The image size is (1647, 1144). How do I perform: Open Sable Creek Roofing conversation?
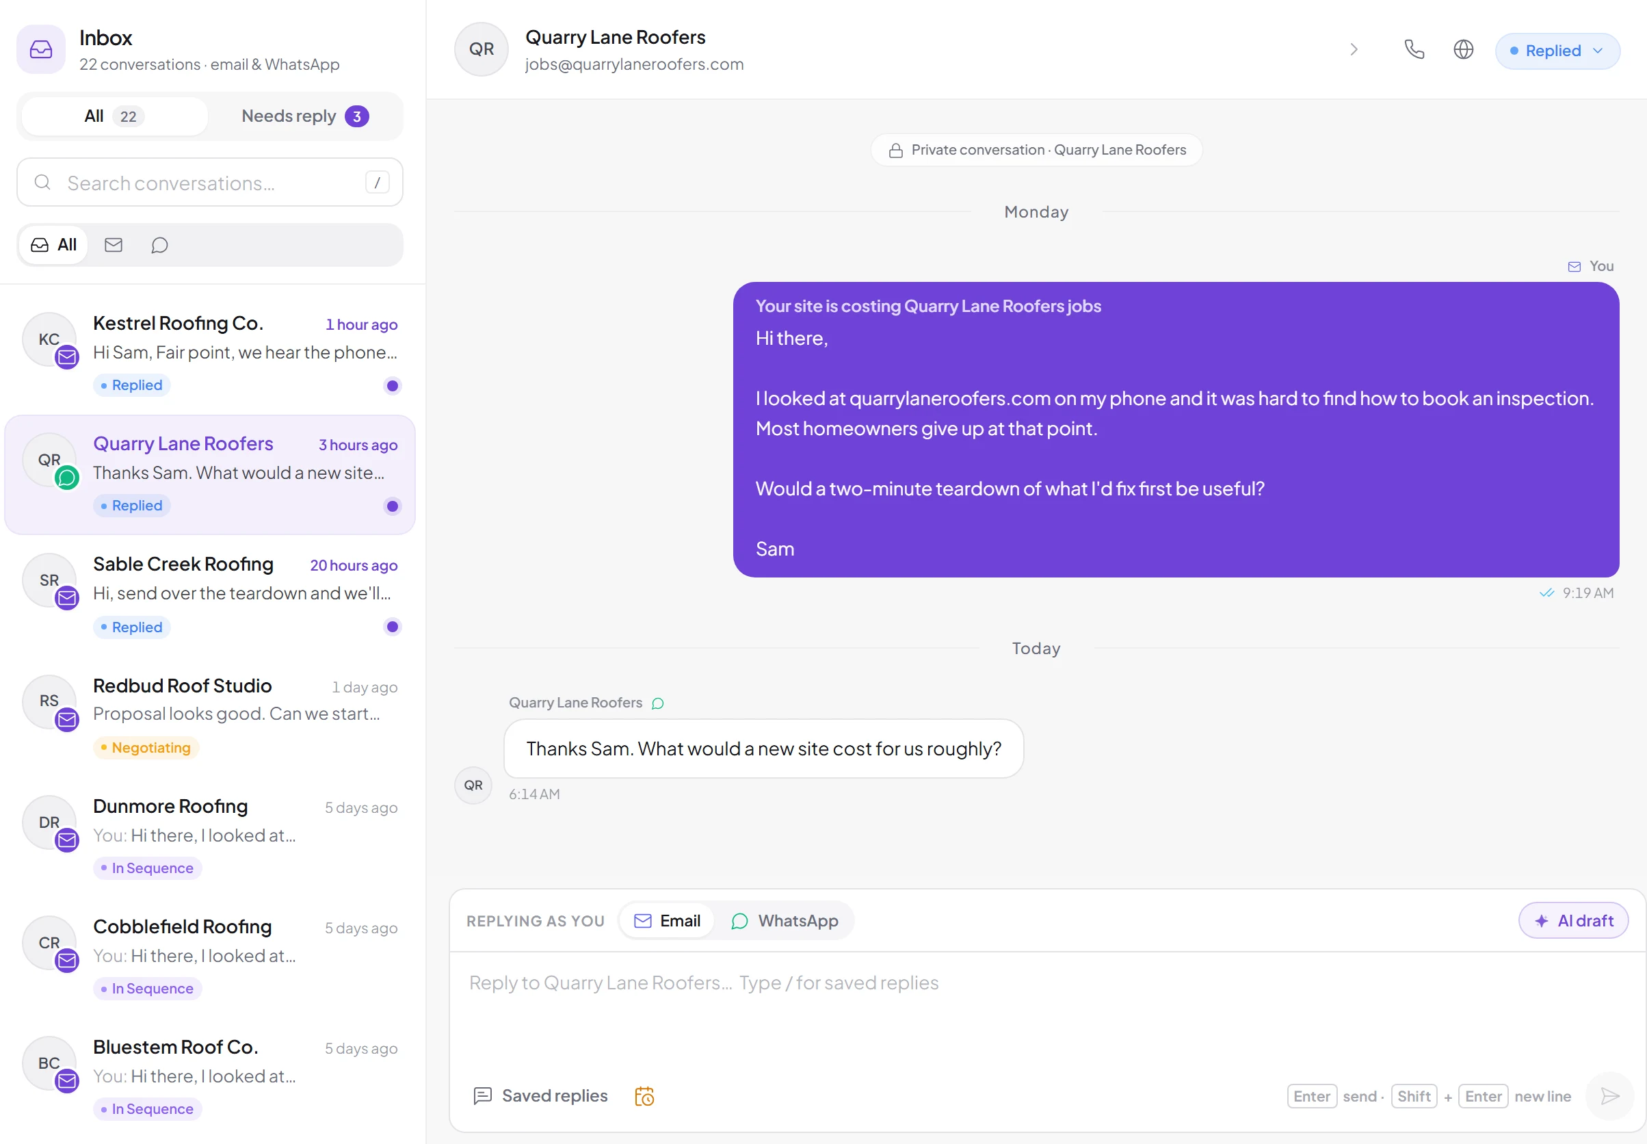pyautogui.click(x=210, y=595)
